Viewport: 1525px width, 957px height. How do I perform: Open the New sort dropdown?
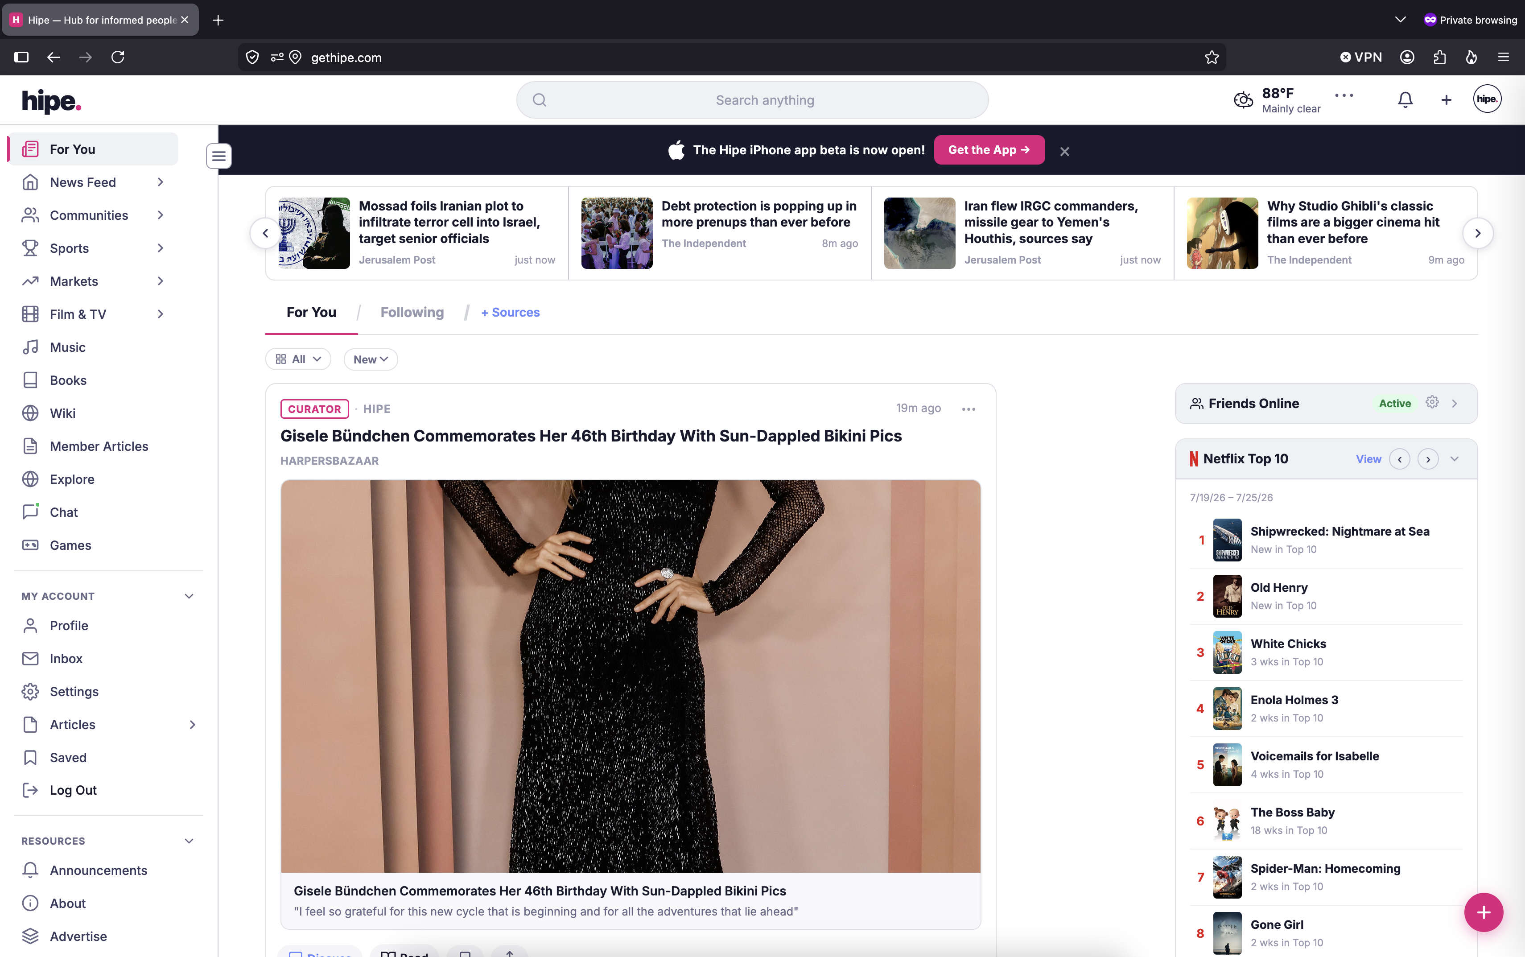[371, 359]
